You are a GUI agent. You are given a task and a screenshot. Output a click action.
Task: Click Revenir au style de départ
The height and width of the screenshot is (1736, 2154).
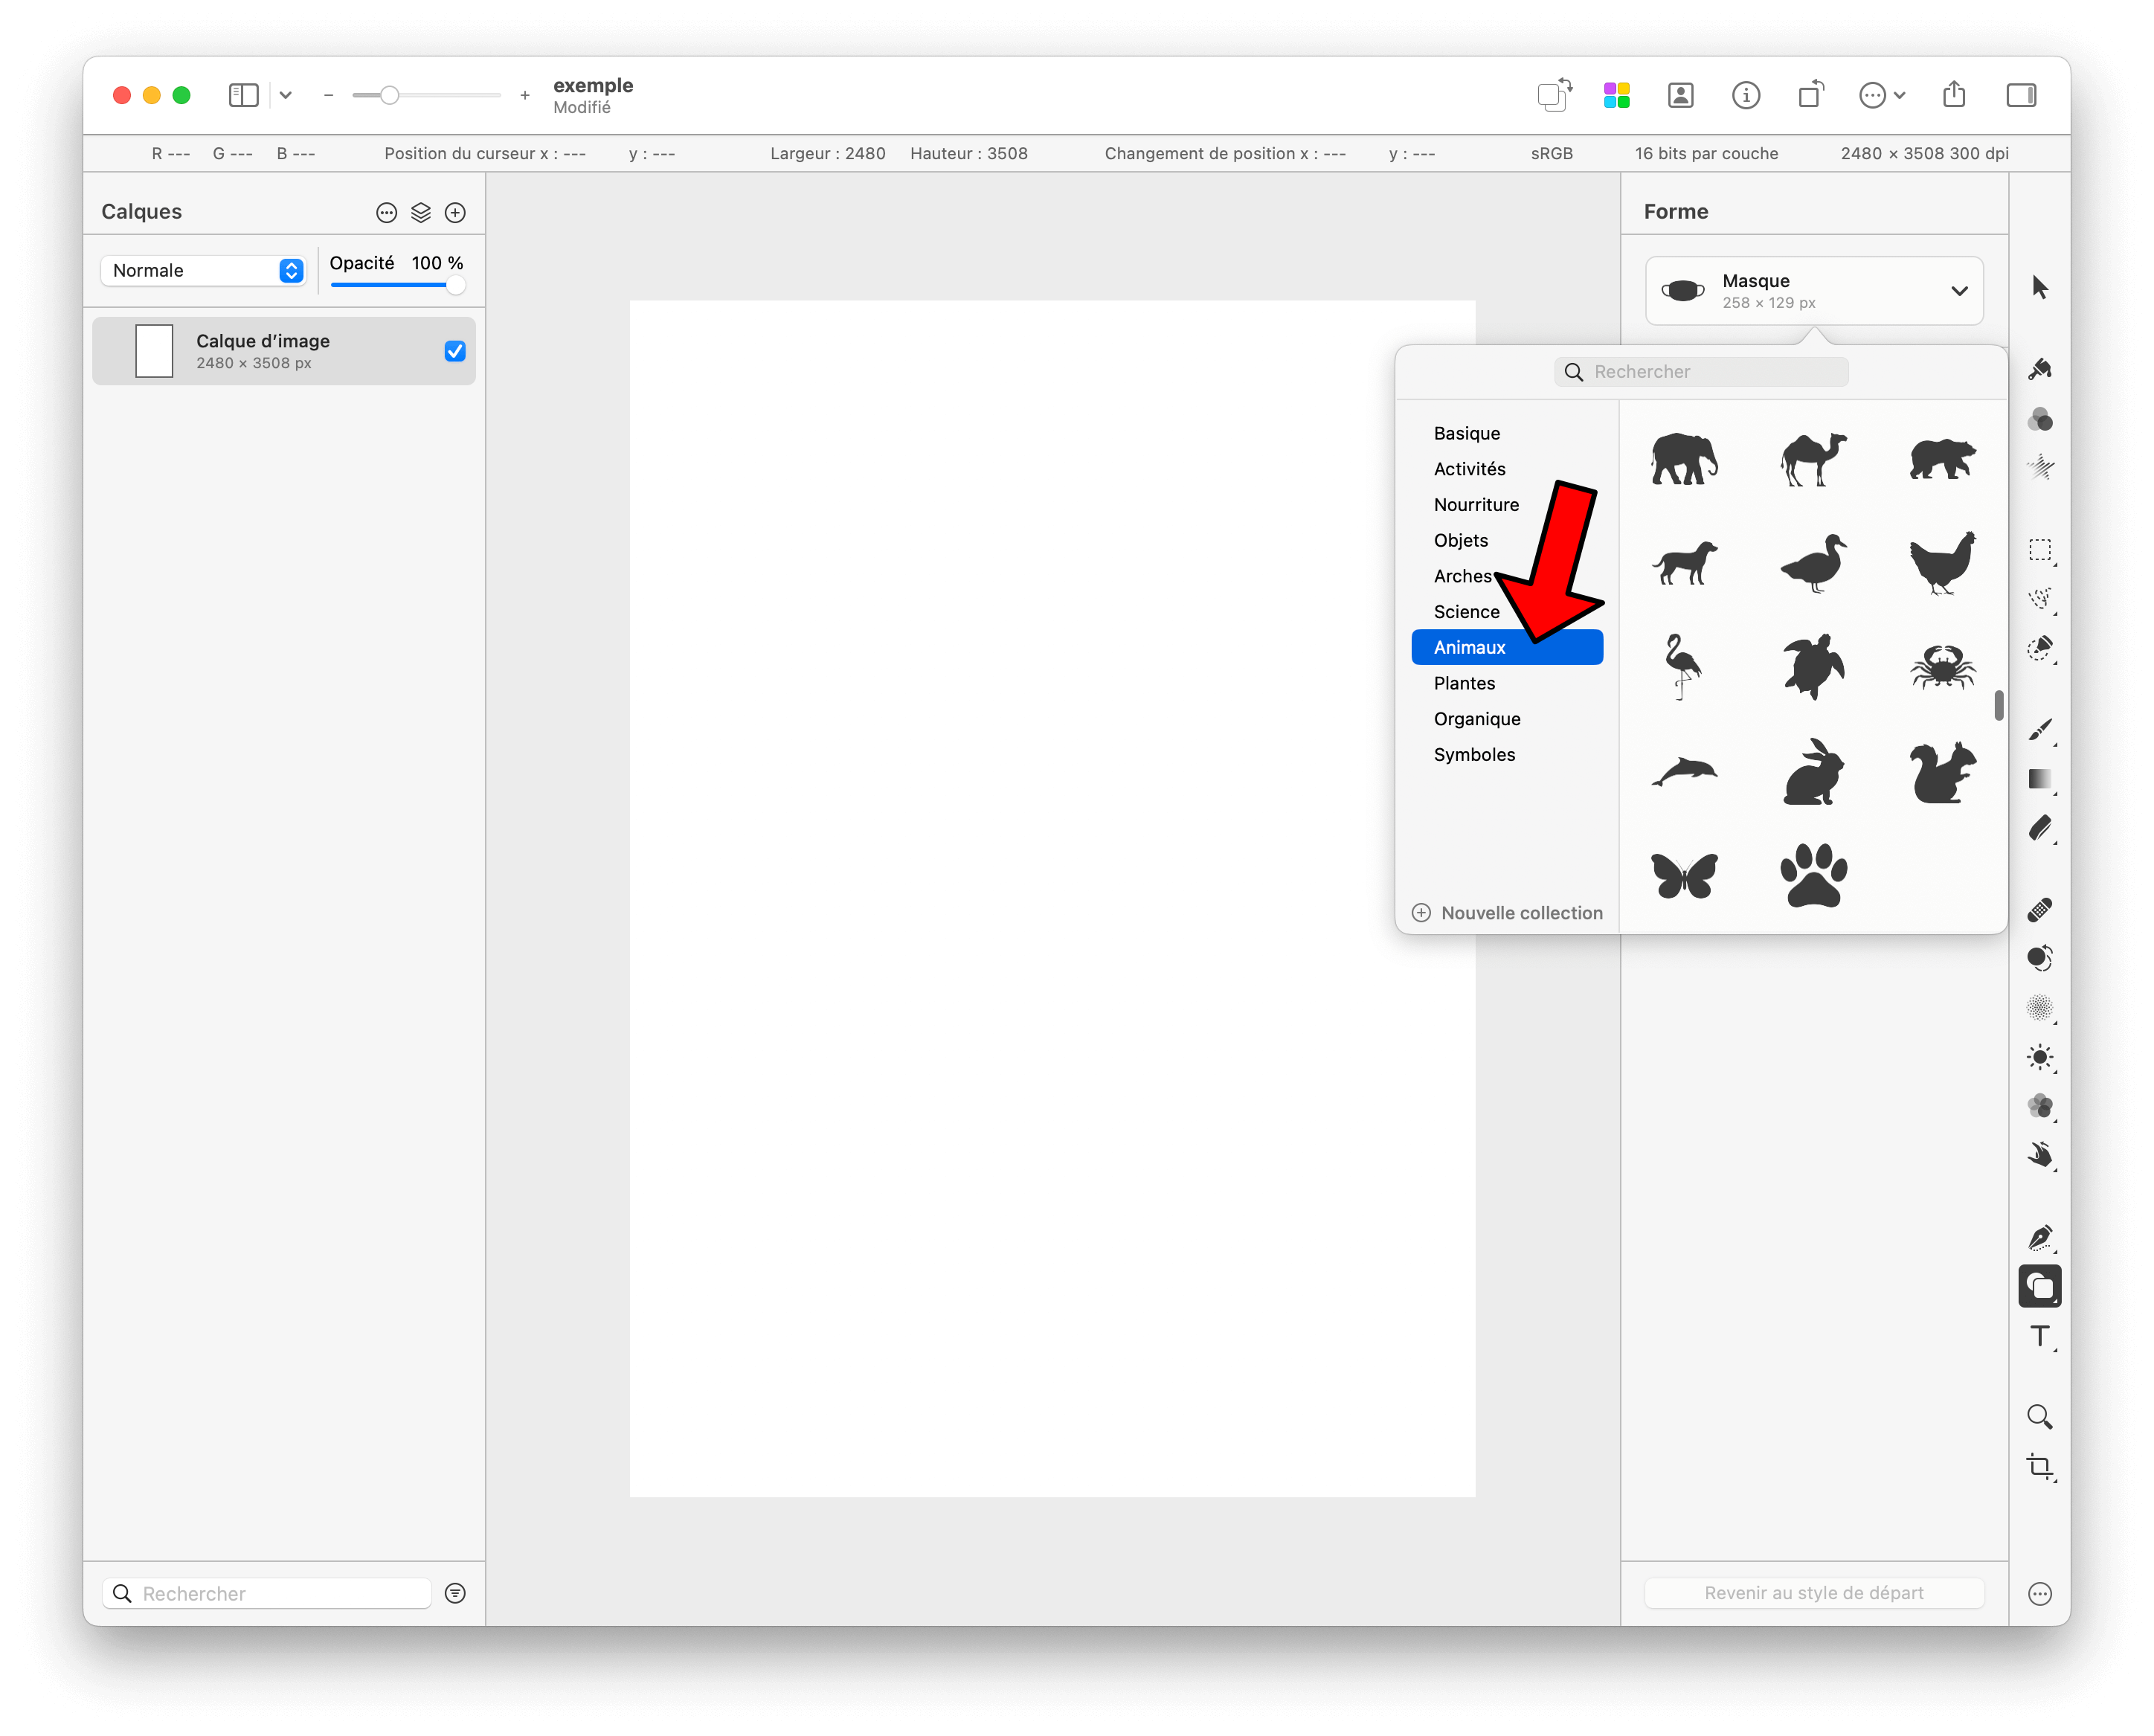[x=1813, y=1593]
